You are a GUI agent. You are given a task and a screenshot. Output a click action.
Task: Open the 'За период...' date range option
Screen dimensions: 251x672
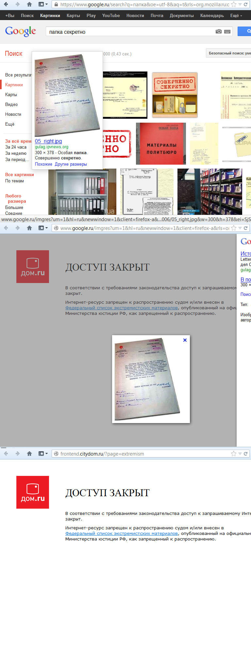17,159
